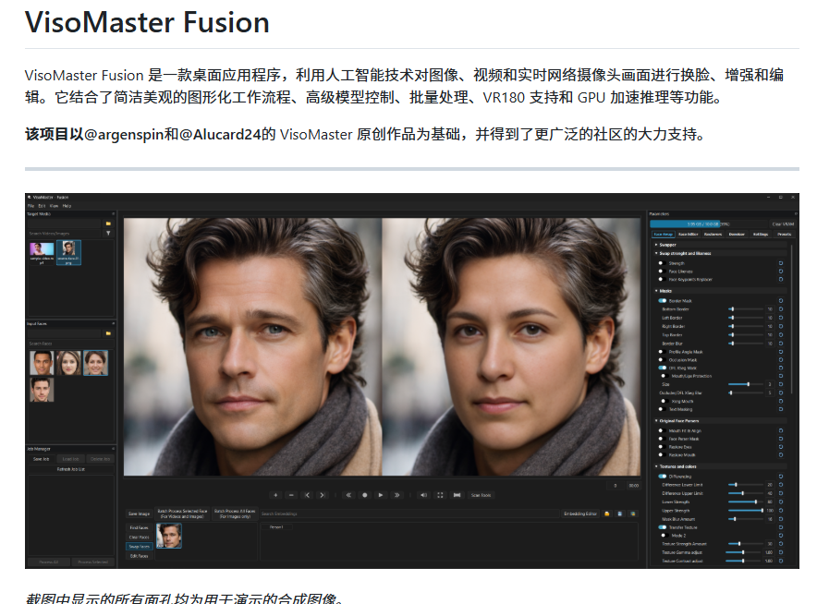
Task: Jump to the next marker
Action: [322, 495]
